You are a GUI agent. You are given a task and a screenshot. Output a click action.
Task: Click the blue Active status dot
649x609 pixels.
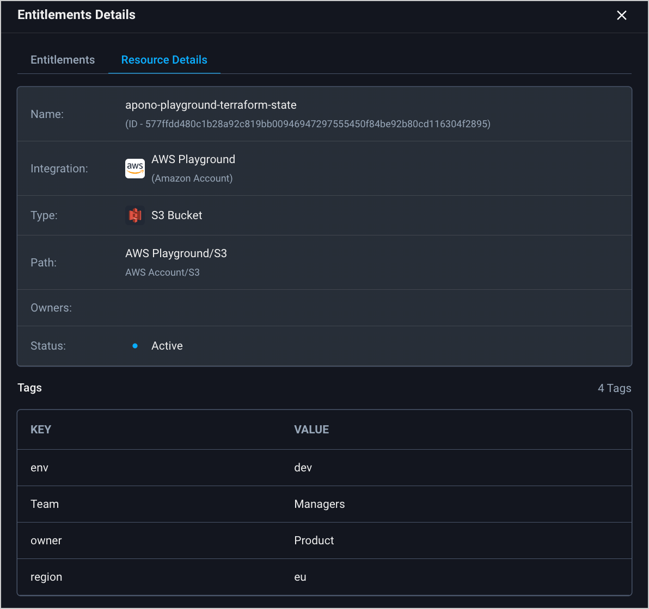click(135, 346)
